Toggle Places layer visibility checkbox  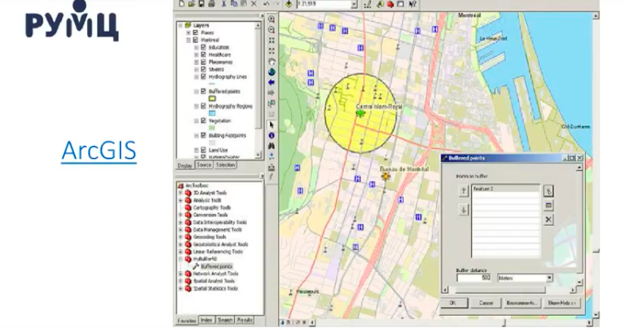tap(196, 33)
